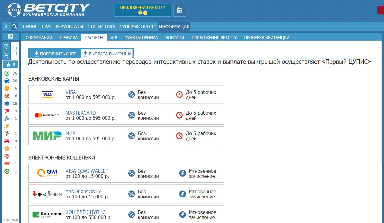Select the table tennis icon
Screen dimensions: 384x223
point(7,111)
